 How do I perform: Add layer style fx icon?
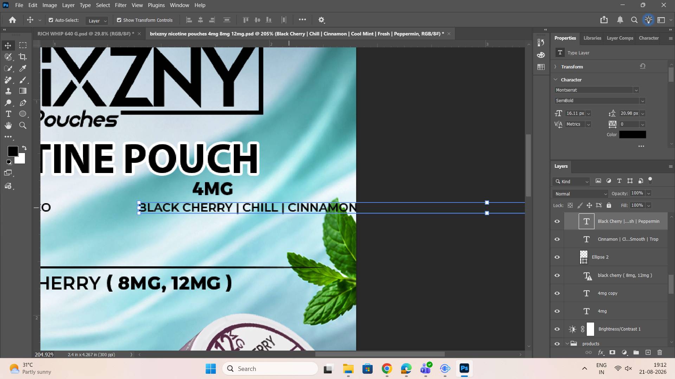click(601, 352)
